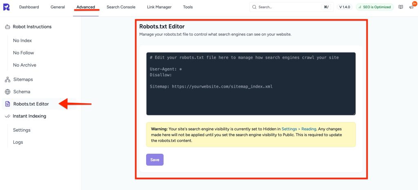Click the Robot Instructions sidebar icon

(x=7, y=27)
